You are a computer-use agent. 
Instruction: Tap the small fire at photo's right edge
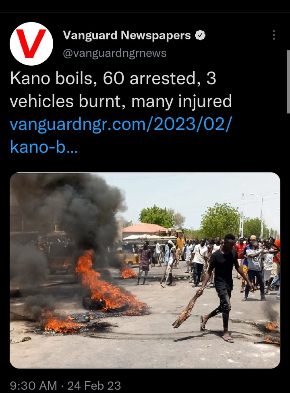click(271, 326)
